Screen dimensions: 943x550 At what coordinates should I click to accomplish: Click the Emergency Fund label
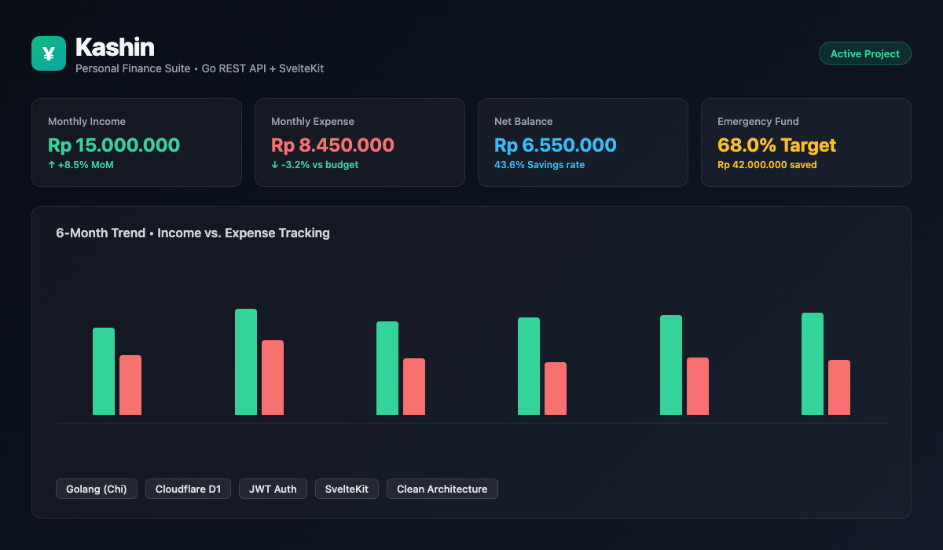tap(758, 122)
